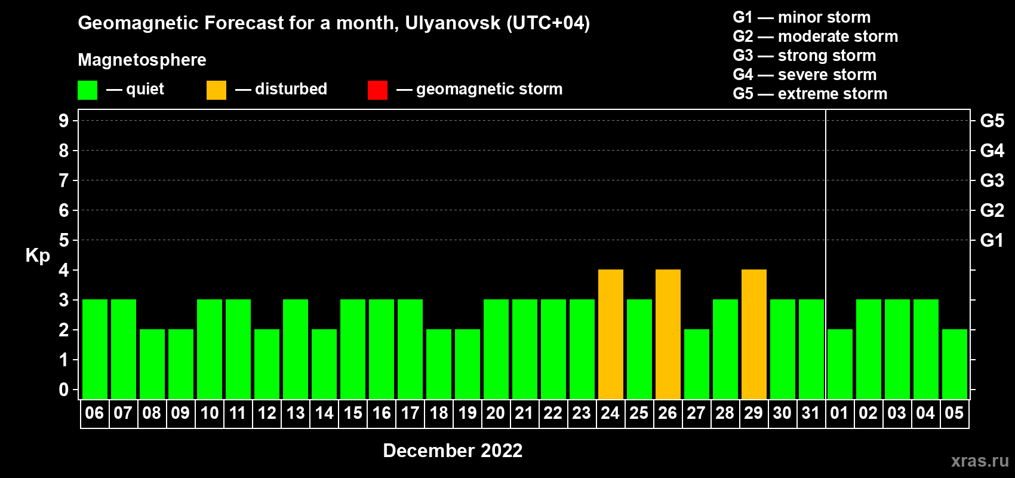1015x478 pixels.
Task: Click the date label 20
Action: [x=496, y=413]
